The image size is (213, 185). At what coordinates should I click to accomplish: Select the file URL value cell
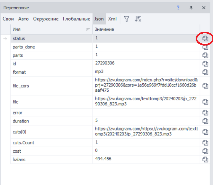146,102
